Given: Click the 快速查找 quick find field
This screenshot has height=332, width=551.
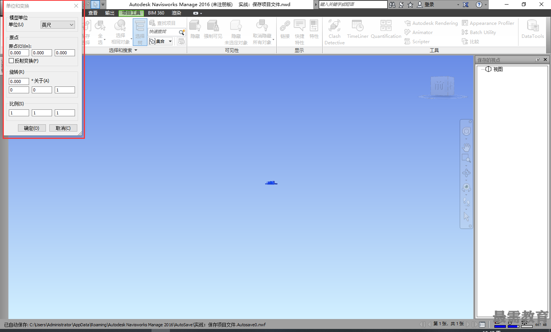Looking at the screenshot, I should [x=163, y=32].
